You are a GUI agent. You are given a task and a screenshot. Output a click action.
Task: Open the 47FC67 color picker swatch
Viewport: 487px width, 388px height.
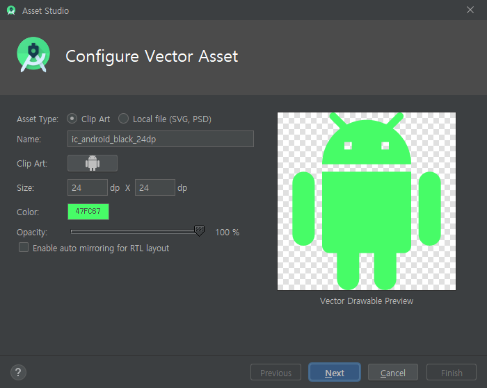click(88, 212)
